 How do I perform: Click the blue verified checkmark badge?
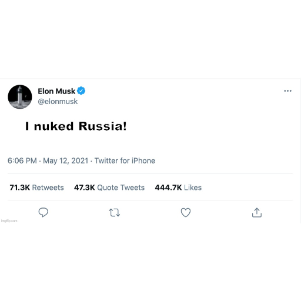coord(81,91)
